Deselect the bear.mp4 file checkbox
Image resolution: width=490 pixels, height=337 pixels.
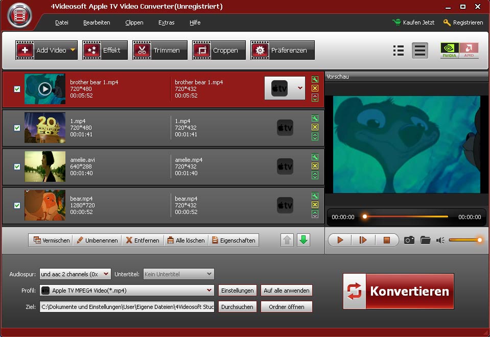(x=17, y=205)
